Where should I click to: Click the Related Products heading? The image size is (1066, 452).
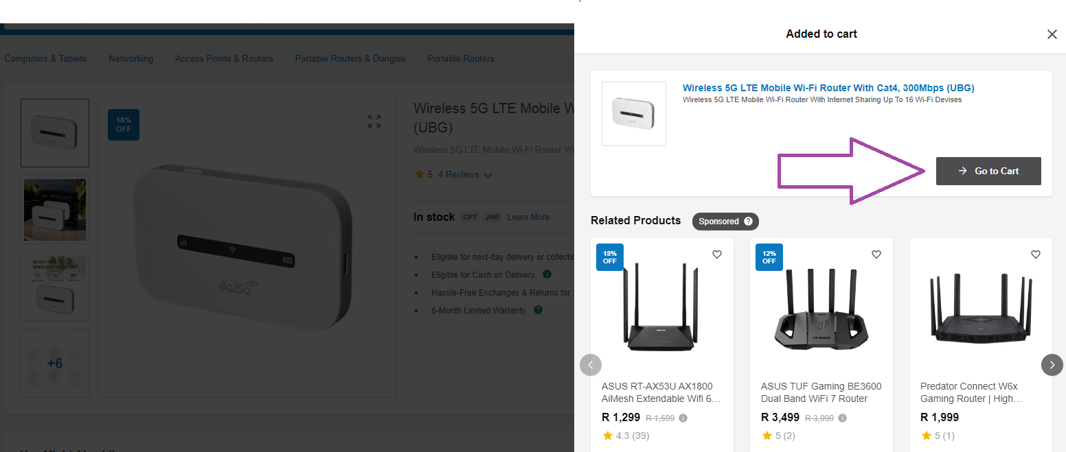[635, 221]
